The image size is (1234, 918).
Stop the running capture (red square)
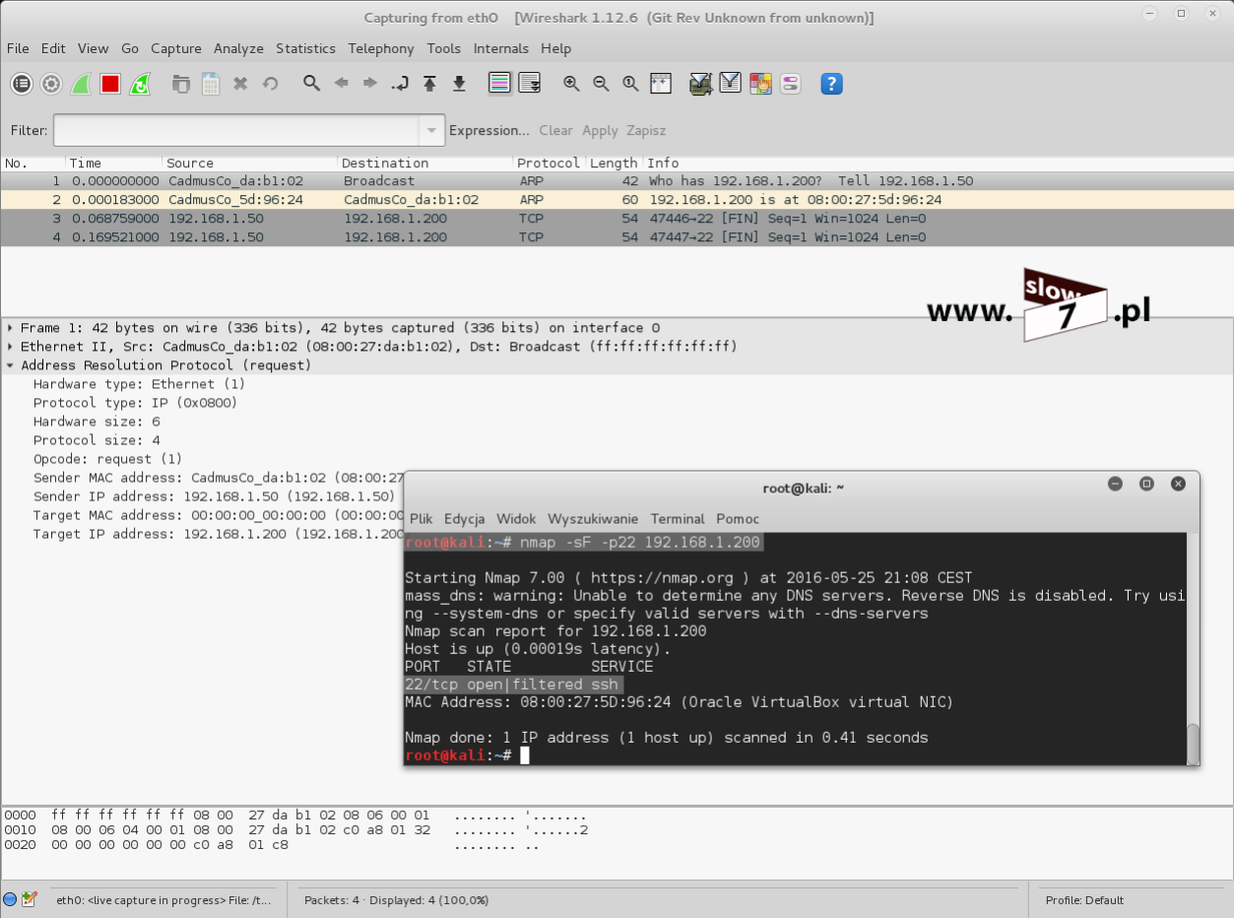point(110,84)
